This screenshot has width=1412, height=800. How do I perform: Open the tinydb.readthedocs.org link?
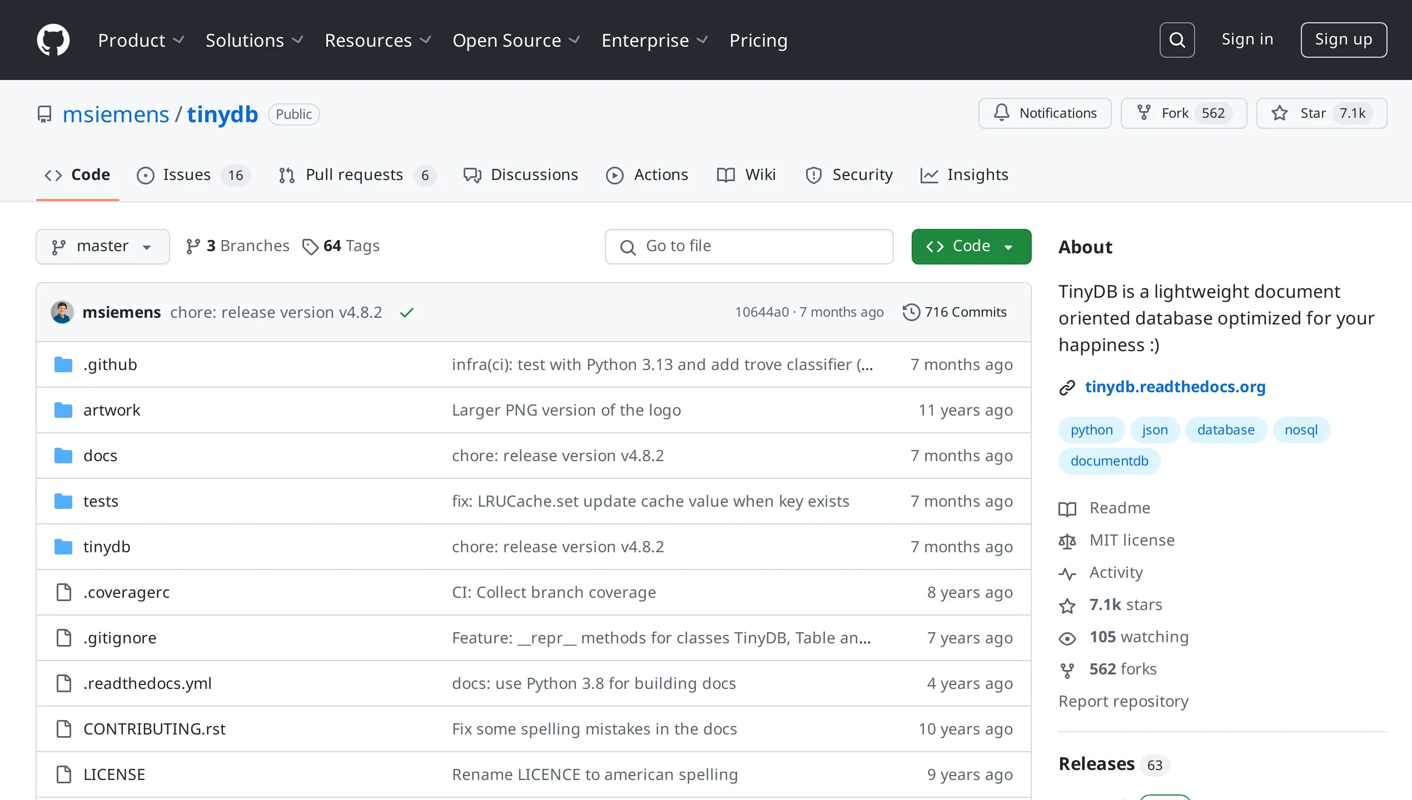pyautogui.click(x=1175, y=387)
